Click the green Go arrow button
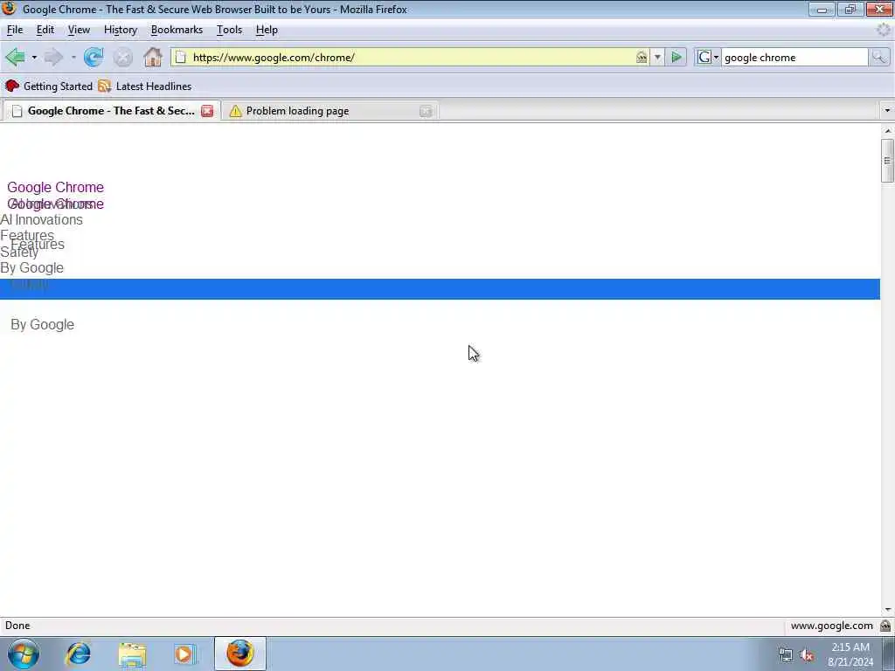Screen dimensions: 895x671 [676, 57]
